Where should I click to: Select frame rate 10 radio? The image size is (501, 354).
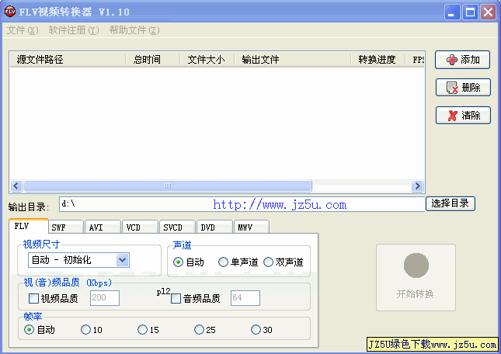pyautogui.click(x=85, y=329)
